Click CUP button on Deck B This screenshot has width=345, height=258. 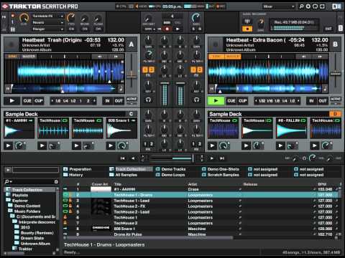(x=243, y=101)
